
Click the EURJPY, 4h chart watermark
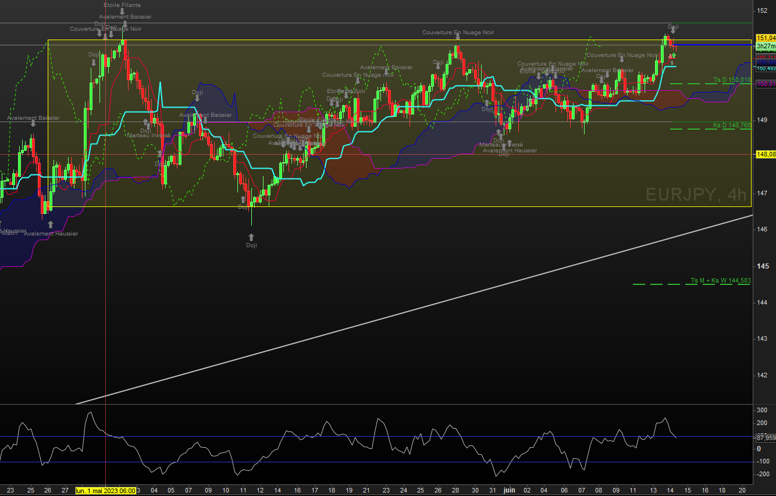pyautogui.click(x=696, y=195)
